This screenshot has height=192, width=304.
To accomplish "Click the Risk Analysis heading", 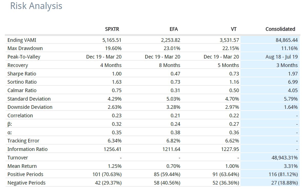I will click(x=36, y=6).
